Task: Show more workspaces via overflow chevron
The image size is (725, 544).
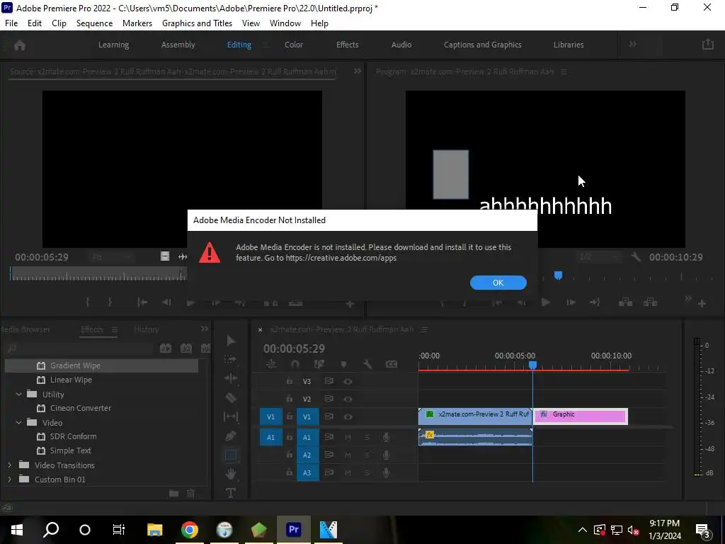Action: pyautogui.click(x=632, y=44)
